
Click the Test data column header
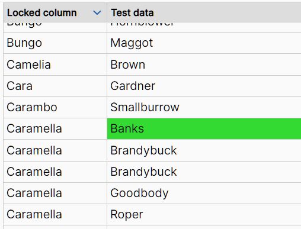point(204,12)
